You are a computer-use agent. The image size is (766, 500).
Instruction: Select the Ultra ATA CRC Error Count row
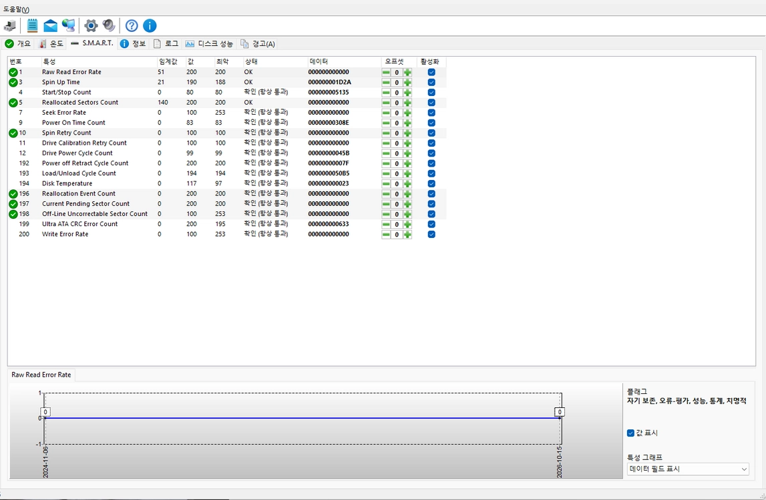226,225
